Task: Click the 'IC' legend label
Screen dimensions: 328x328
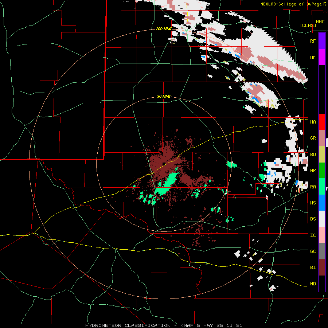Action: [313, 235]
